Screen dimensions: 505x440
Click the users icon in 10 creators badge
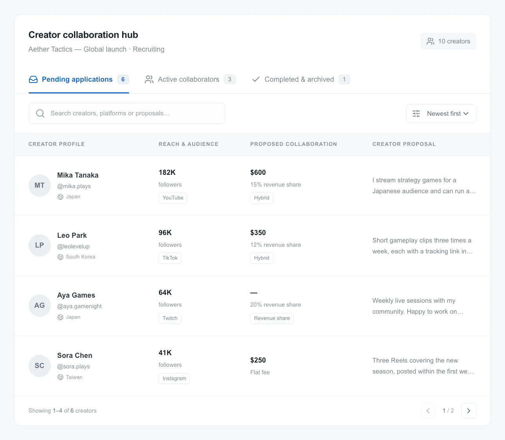click(x=430, y=41)
